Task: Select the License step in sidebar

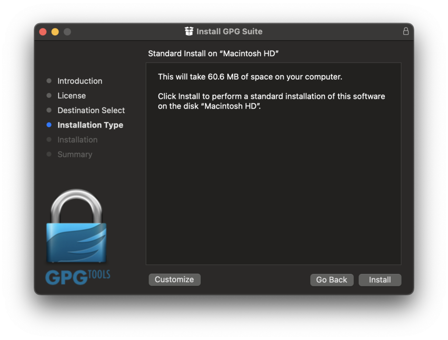Action: [x=71, y=96]
